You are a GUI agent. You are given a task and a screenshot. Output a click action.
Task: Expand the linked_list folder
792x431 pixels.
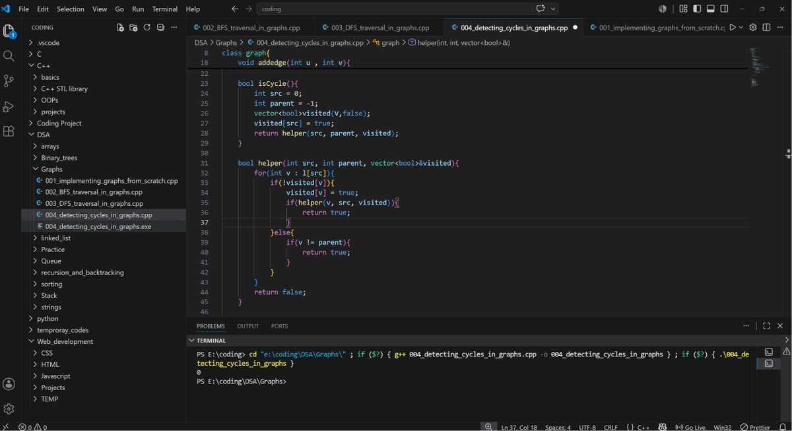[x=36, y=238]
